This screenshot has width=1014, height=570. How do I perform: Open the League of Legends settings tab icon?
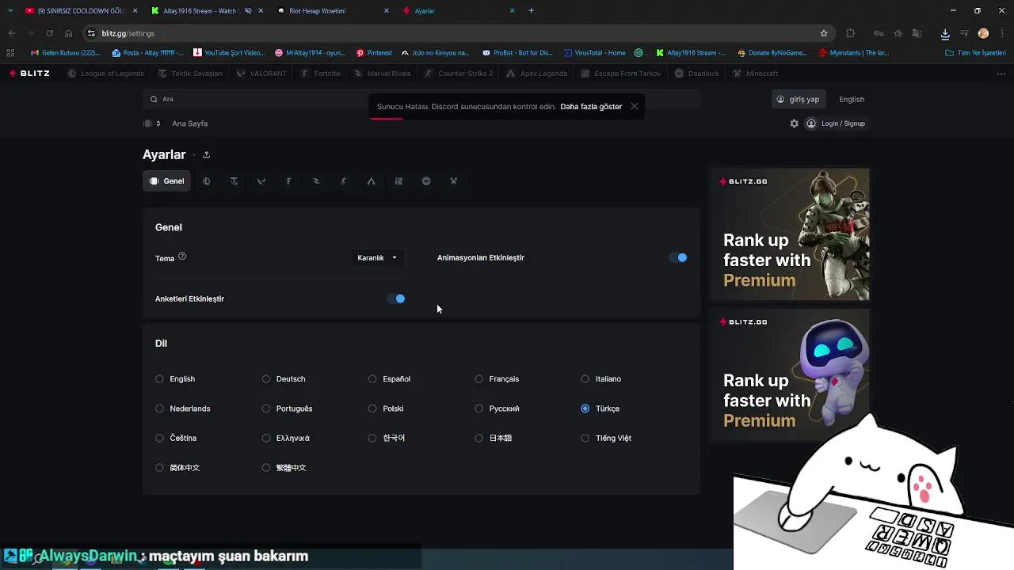click(x=207, y=181)
